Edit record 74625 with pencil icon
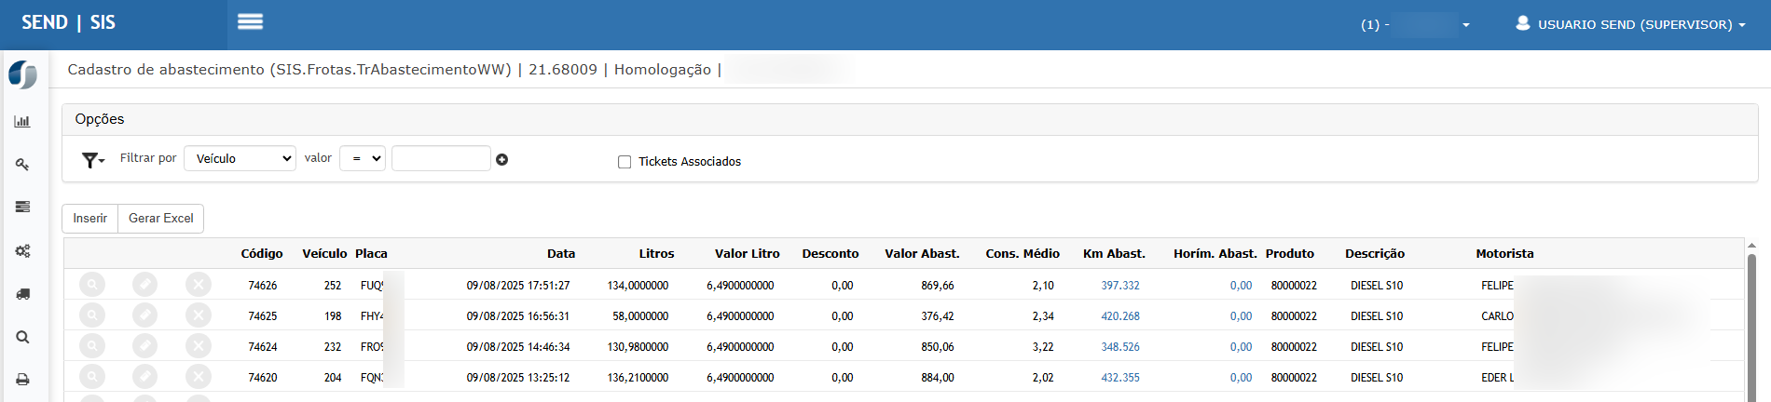Image resolution: width=1771 pixels, height=402 pixels. (144, 315)
